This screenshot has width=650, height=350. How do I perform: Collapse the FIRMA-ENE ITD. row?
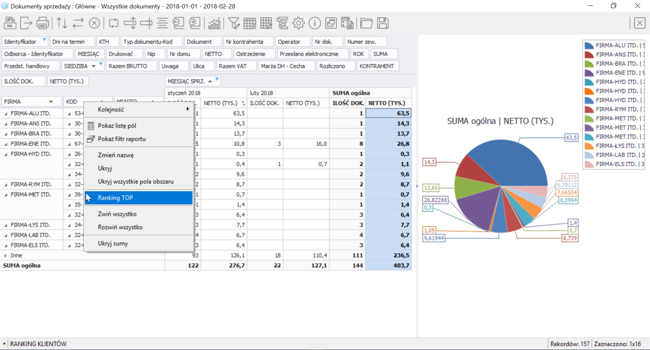tap(6, 144)
